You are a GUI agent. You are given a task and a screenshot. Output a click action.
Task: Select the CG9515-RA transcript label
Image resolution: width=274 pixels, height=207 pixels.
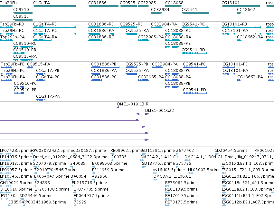(25, 56)
